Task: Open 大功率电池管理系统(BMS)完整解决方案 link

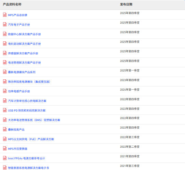Action: coord(34,120)
